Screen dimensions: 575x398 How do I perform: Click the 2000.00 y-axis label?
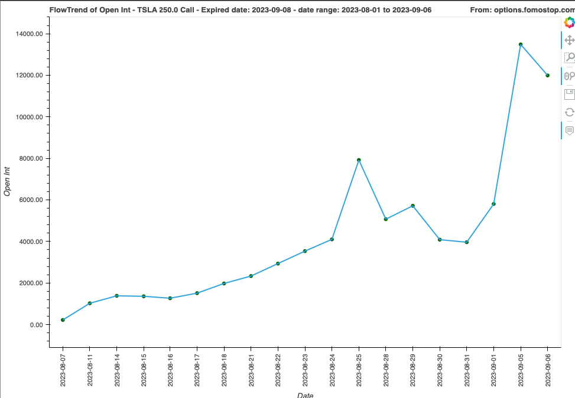(31, 283)
